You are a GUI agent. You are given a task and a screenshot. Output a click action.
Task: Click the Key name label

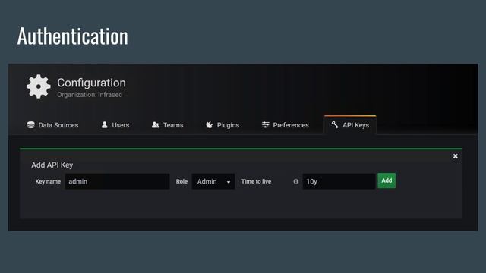coord(48,181)
